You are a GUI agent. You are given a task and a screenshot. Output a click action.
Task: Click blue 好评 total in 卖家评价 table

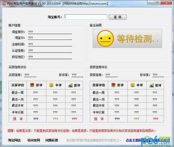point(117,119)
